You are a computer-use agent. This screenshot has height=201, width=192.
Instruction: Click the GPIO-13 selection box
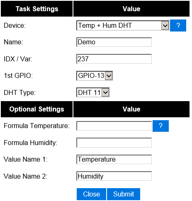(95, 76)
